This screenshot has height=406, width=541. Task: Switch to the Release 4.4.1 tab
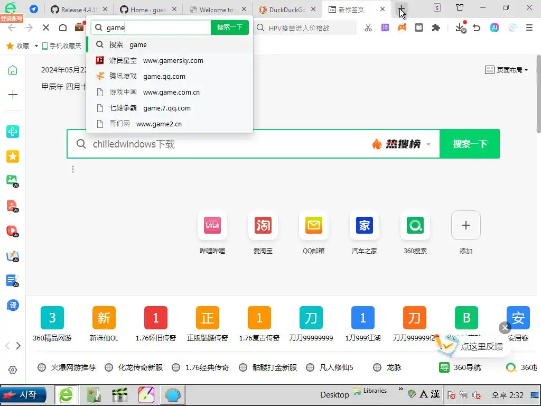point(79,10)
